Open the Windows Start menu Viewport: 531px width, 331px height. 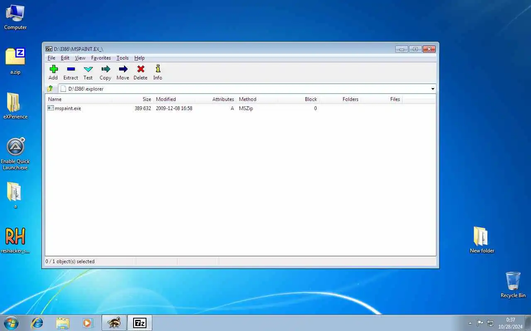[11, 323]
